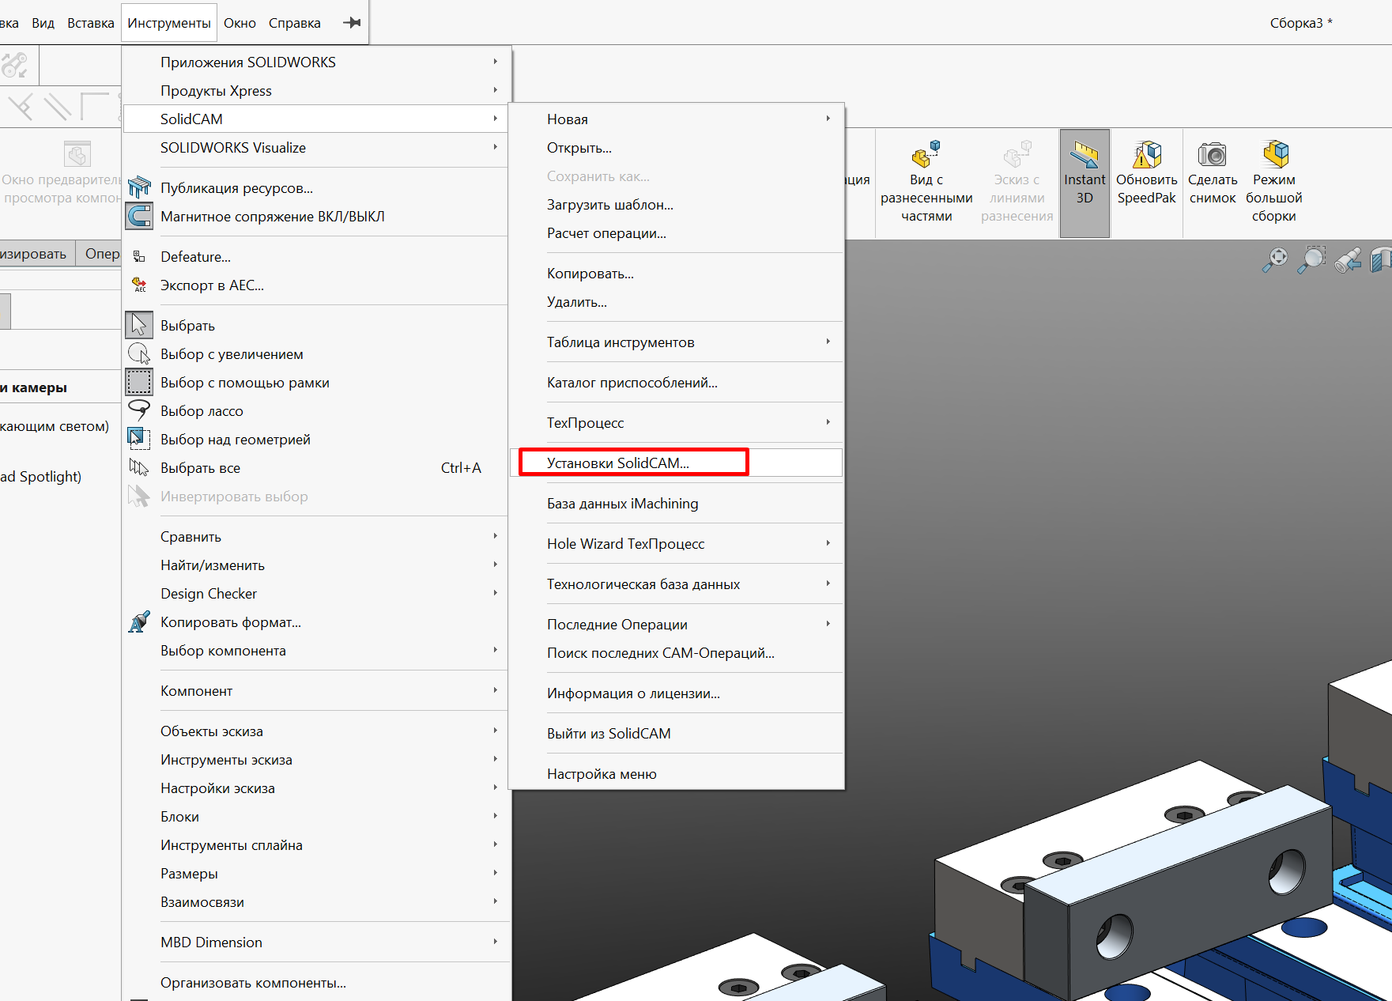Expand SOLIDWORKS Visualize submenu

316,148
